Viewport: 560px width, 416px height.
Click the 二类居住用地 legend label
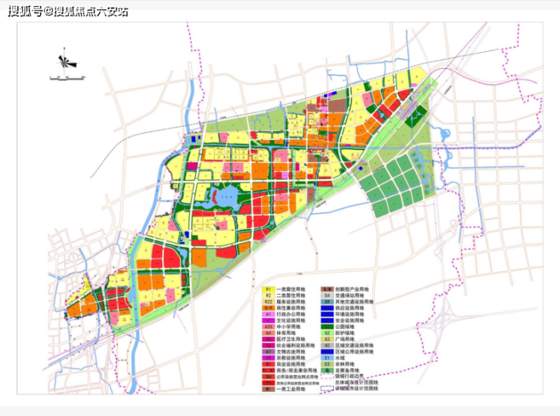click(x=291, y=296)
